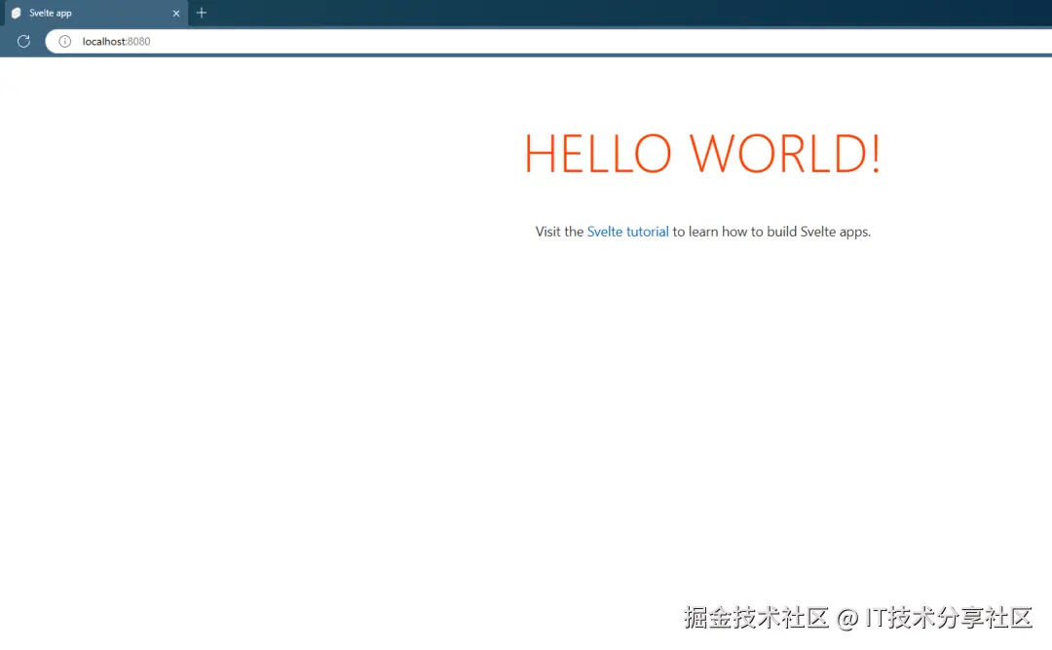Image resolution: width=1052 pixels, height=650 pixels.
Task: Open site information icon in the address bar
Action: [x=64, y=41]
